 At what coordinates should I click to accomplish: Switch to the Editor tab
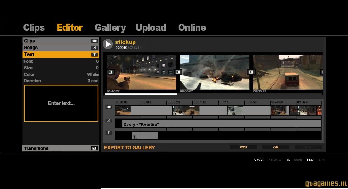pos(70,28)
